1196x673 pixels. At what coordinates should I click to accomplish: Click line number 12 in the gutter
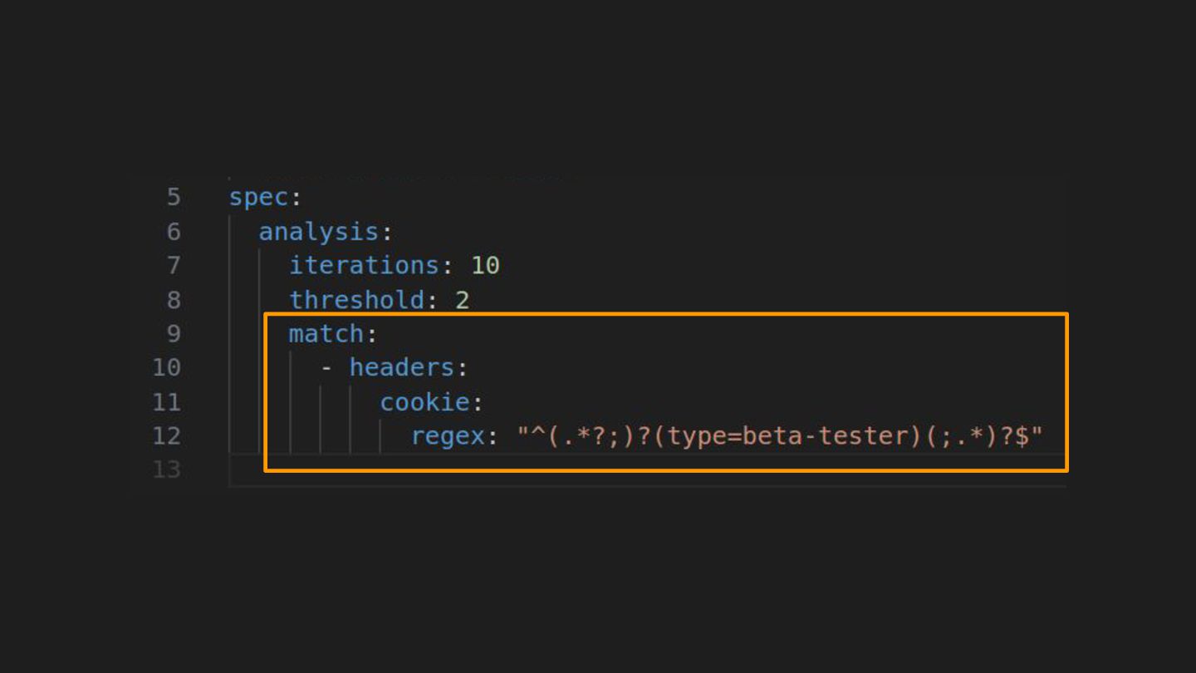(x=166, y=436)
